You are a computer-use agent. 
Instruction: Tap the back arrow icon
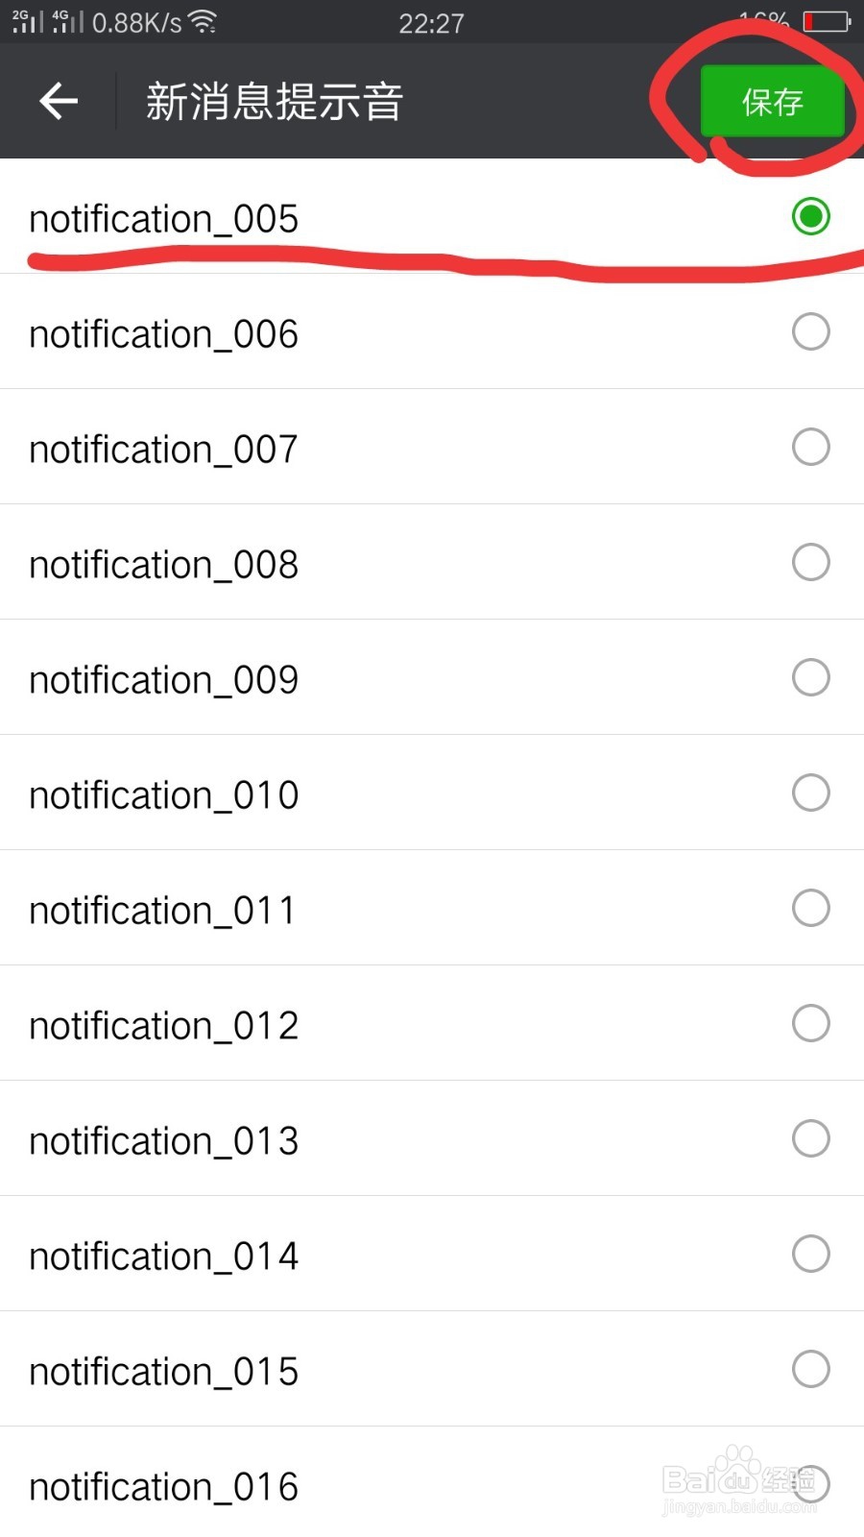(59, 101)
